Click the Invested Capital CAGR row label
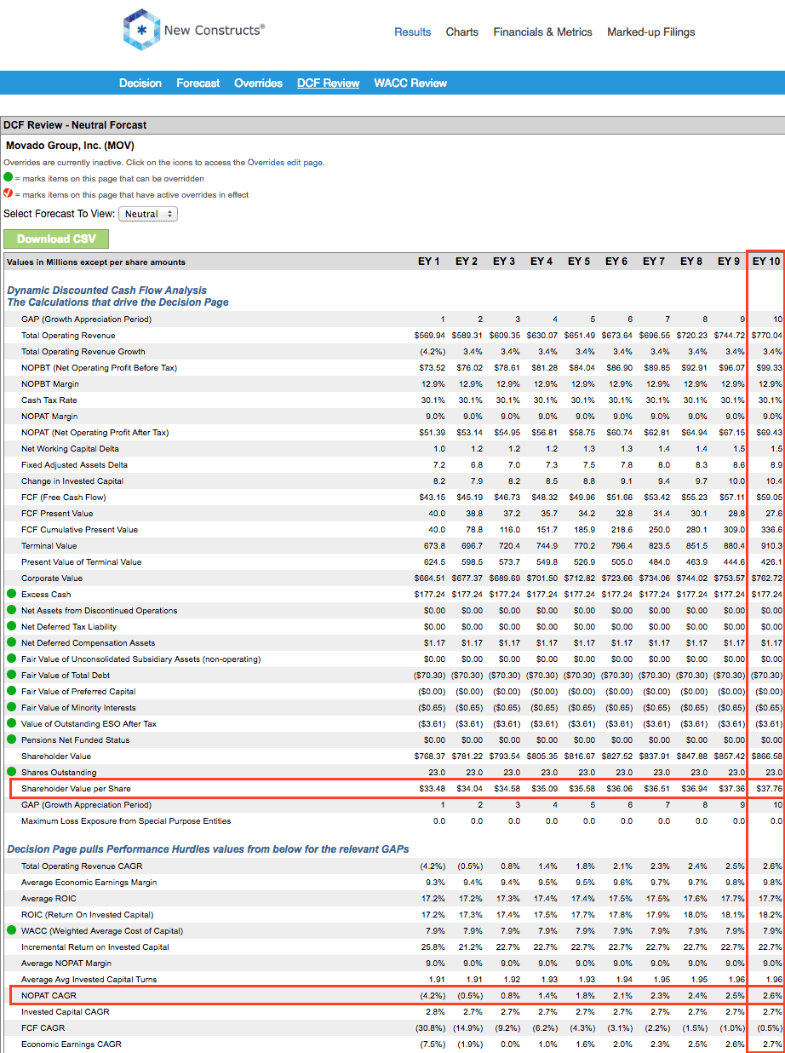Screen dimensions: 785x1053 point(67,1011)
